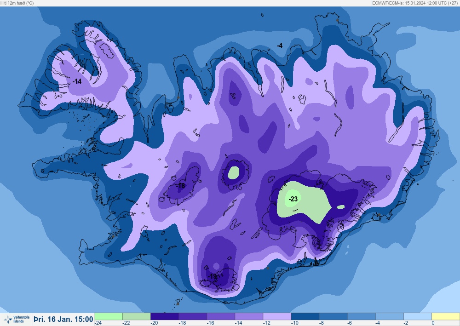Select the darkest purple legend swatch starting at -20
Image resolution: width=460 pixels, height=326 pixels.
point(165,317)
